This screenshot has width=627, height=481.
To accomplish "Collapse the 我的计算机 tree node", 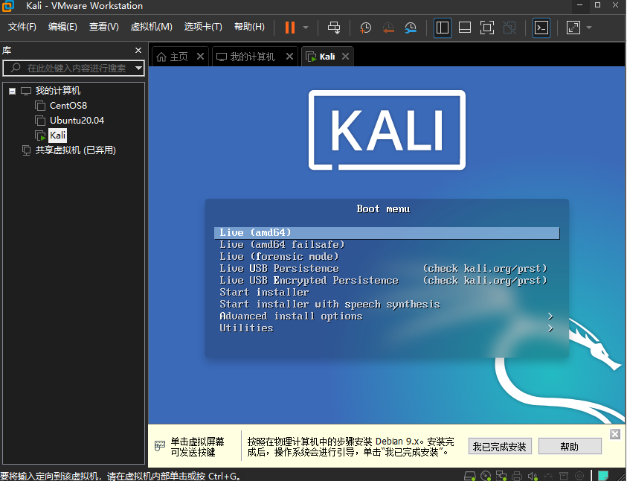I will click(13, 92).
